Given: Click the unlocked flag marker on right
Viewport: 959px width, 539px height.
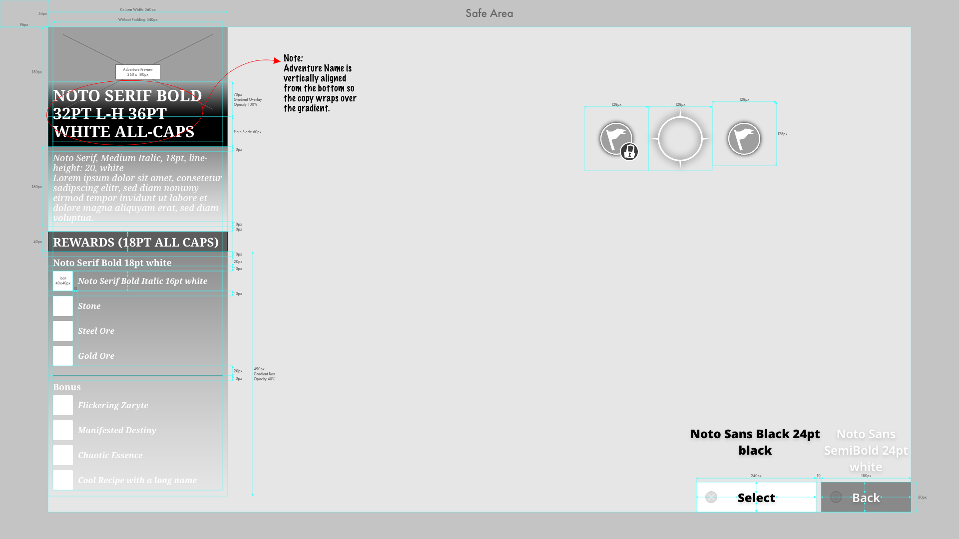Looking at the screenshot, I should pyautogui.click(x=744, y=139).
